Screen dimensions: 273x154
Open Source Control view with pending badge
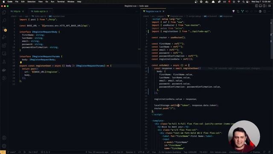point(4,29)
